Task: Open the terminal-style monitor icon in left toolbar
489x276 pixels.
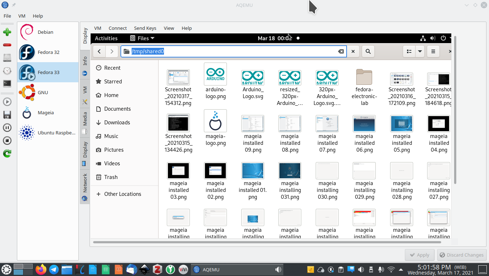Action: pos(7,84)
